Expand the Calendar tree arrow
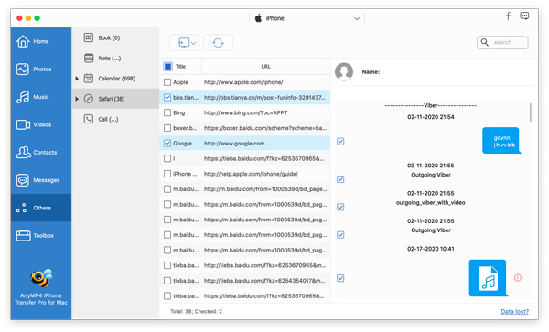 coord(77,79)
